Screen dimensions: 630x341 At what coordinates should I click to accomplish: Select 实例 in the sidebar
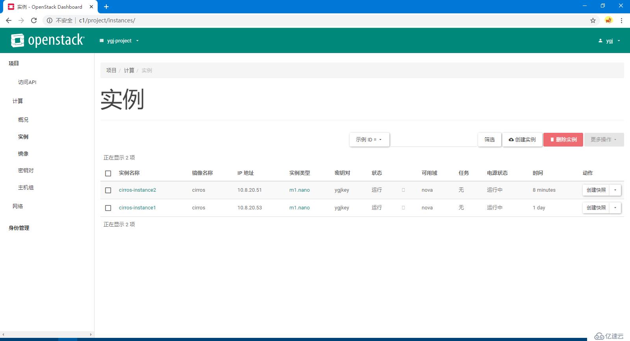(x=23, y=137)
